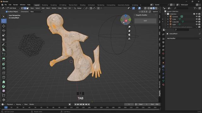Click the zoom magnifier icon in viewport

pos(129,27)
